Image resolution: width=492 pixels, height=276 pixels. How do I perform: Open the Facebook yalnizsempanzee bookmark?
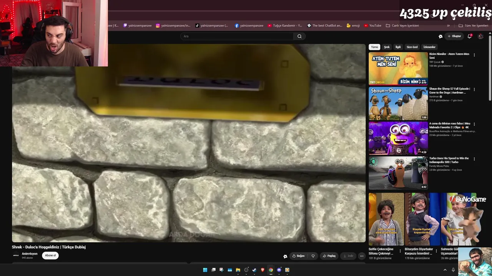click(249, 26)
